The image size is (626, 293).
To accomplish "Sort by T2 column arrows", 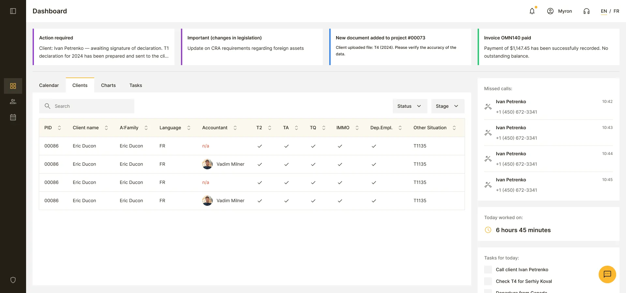I will coord(270,128).
